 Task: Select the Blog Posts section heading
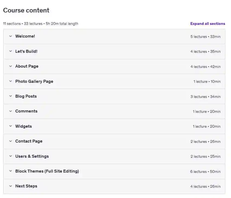tap(26, 96)
